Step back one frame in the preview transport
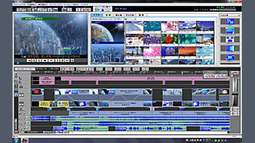 coord(39,60)
